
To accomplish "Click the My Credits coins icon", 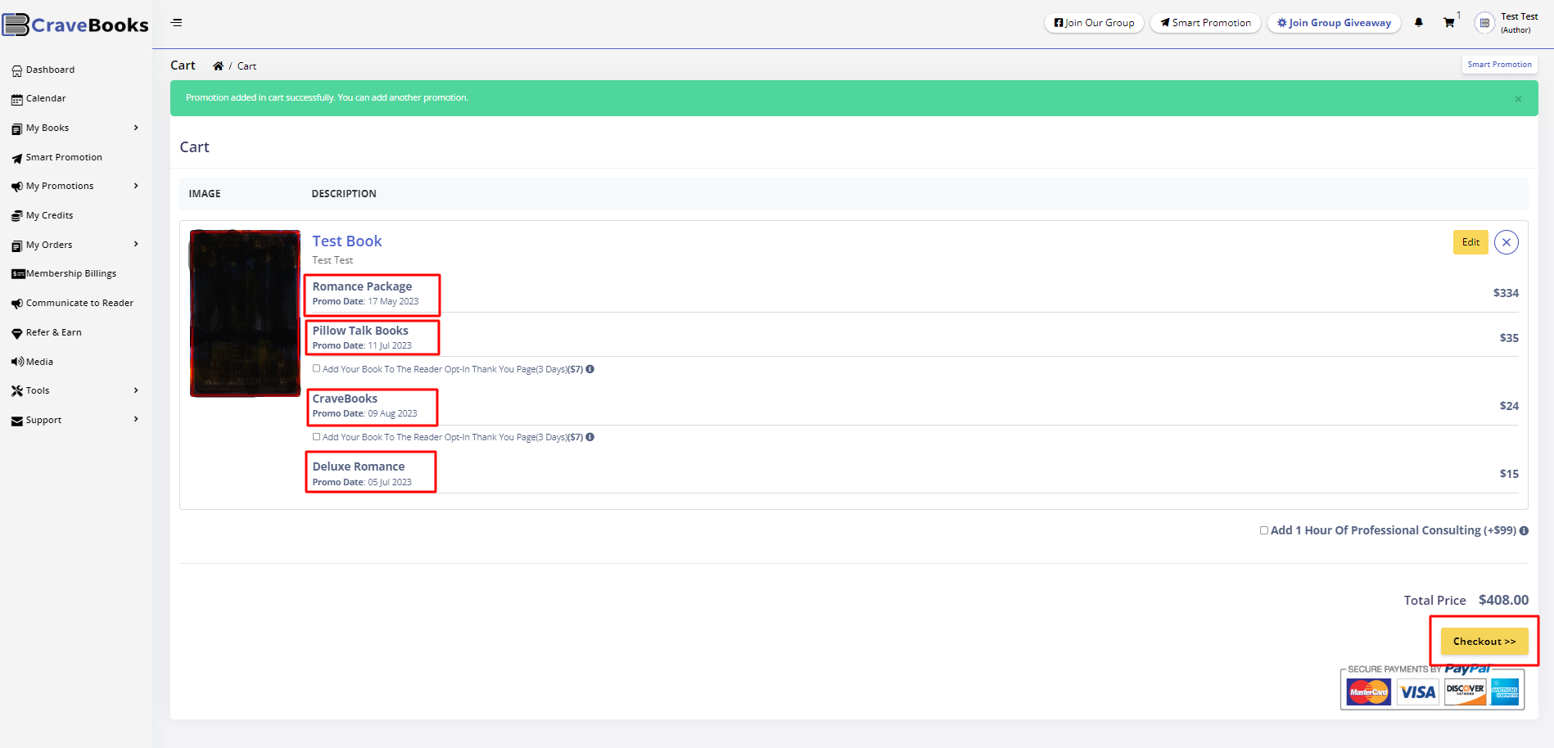I will pos(17,217).
